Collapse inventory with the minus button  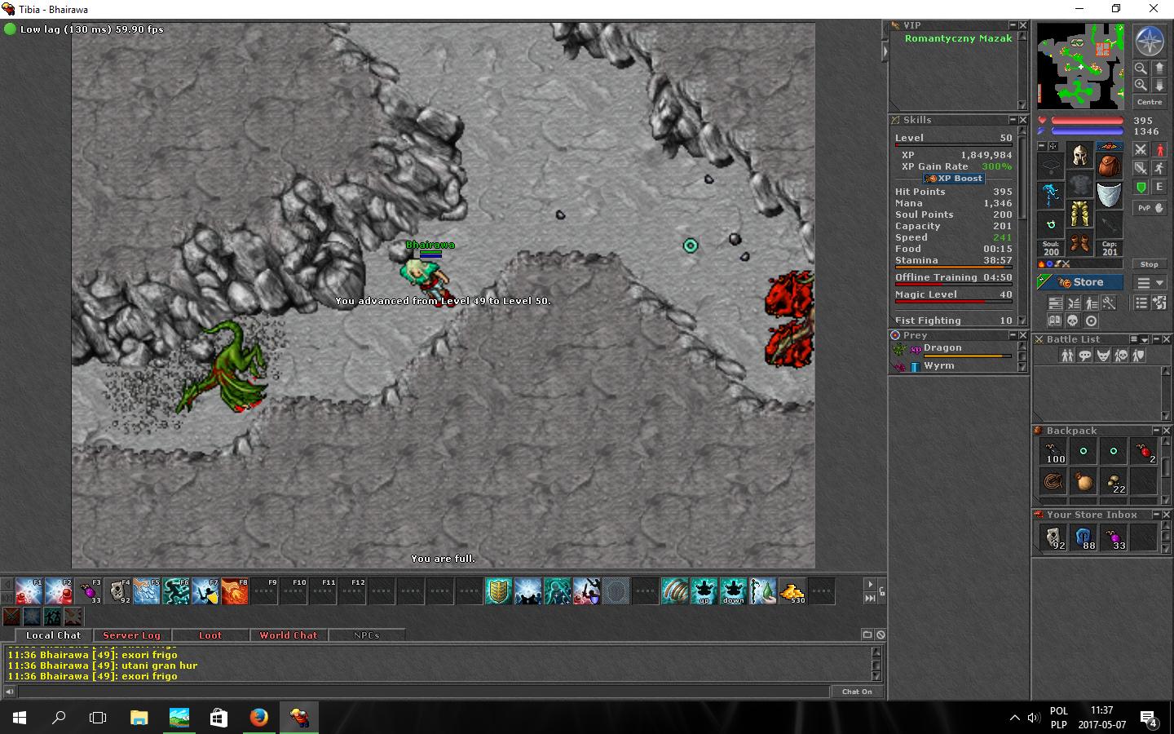point(1042,147)
